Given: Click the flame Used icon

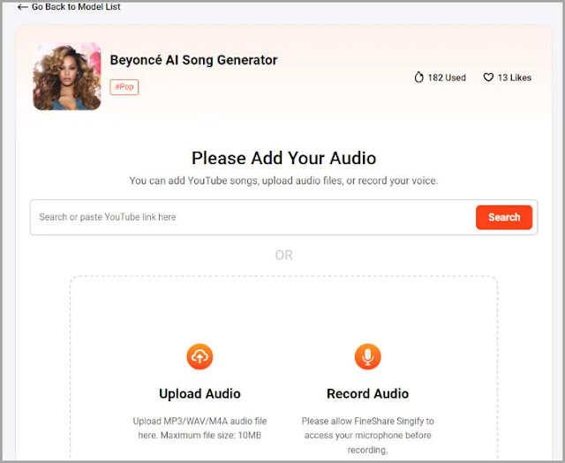Looking at the screenshot, I should pos(418,78).
